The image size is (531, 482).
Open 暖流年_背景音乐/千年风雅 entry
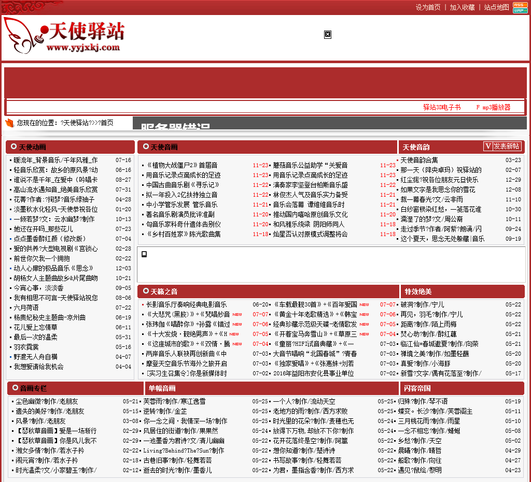point(56,160)
